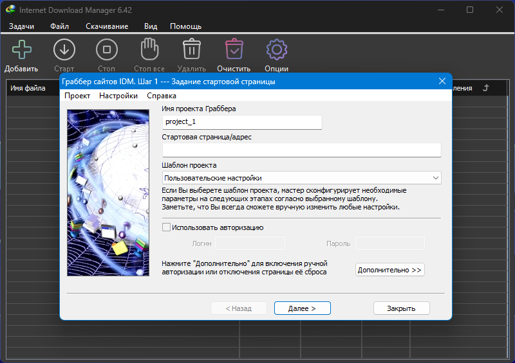Click the sort arrow icon in list header
The image size is (515, 363).
[x=486, y=88]
